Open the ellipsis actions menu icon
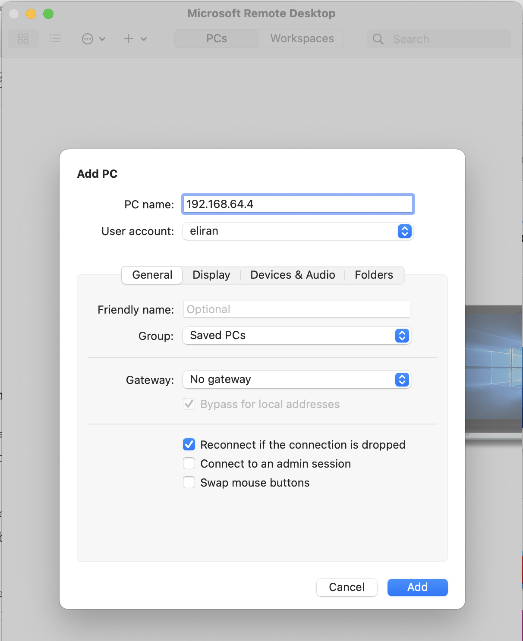523x641 pixels. click(88, 39)
